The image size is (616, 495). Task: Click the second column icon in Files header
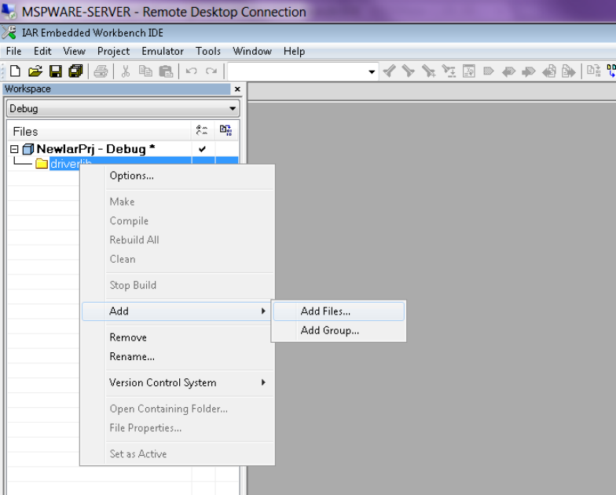pyautogui.click(x=225, y=130)
